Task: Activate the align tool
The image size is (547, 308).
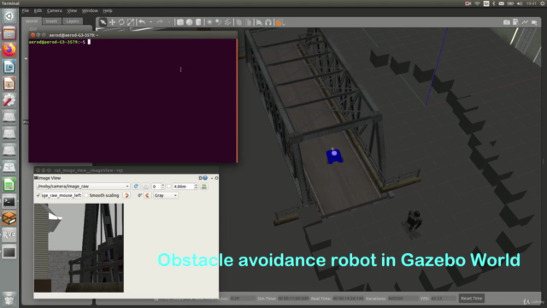Action: point(259,22)
